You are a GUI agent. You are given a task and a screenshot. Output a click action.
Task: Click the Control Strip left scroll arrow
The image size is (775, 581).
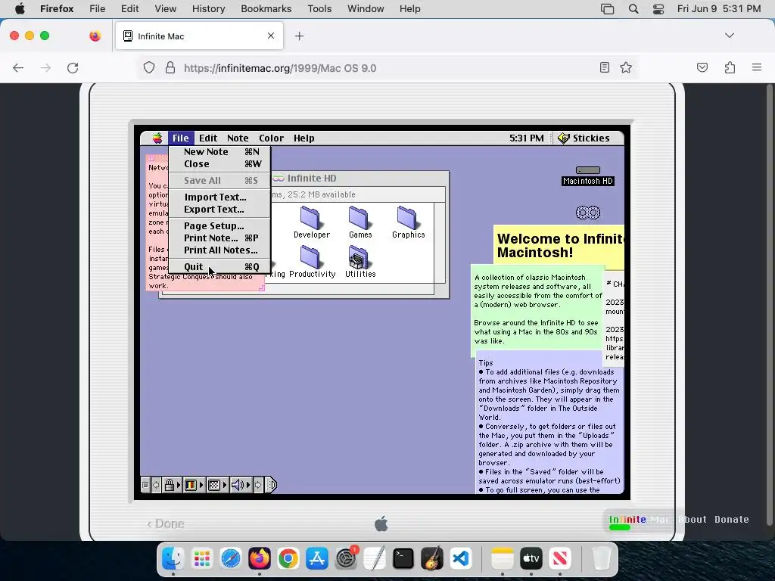(156, 485)
